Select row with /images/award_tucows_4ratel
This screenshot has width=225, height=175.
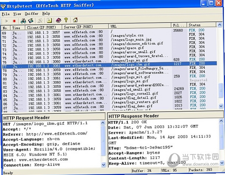[x=109, y=57]
